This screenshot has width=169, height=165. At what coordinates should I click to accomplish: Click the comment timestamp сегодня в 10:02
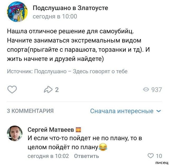[x=48, y=156]
